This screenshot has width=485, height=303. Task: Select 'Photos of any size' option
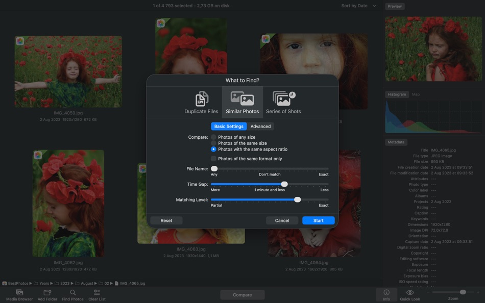pyautogui.click(x=214, y=137)
